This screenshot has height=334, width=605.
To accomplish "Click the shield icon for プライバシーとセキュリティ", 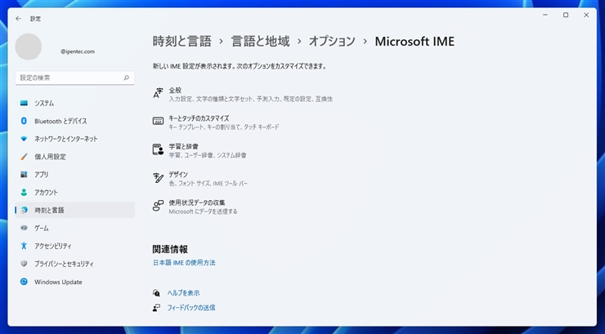I will tap(24, 264).
